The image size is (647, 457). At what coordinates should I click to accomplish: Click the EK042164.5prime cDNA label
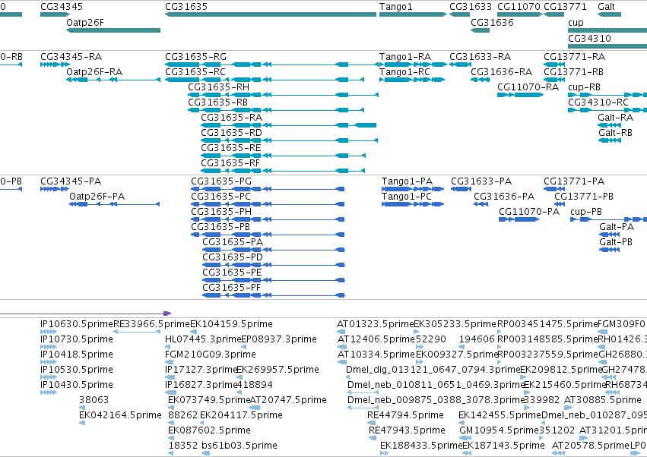pos(120,415)
